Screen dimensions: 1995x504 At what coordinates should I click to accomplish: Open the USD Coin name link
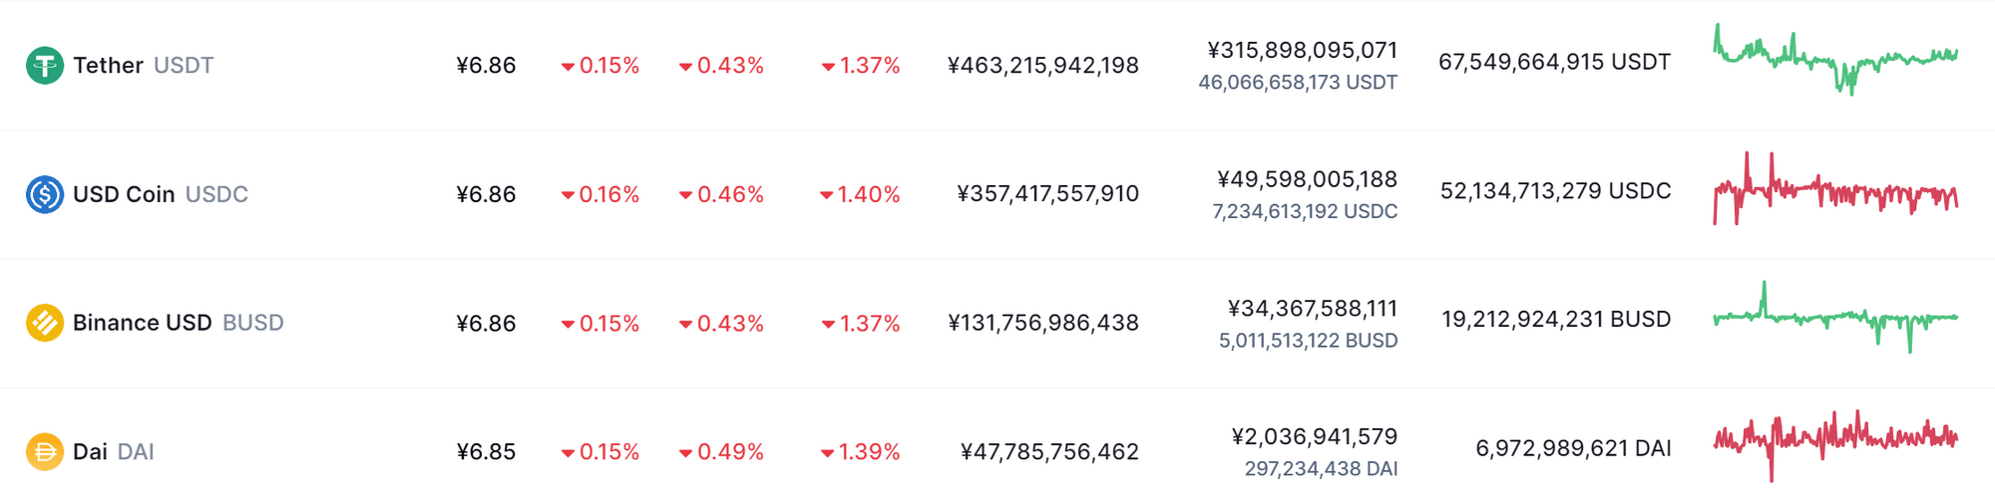pyautogui.click(x=124, y=194)
